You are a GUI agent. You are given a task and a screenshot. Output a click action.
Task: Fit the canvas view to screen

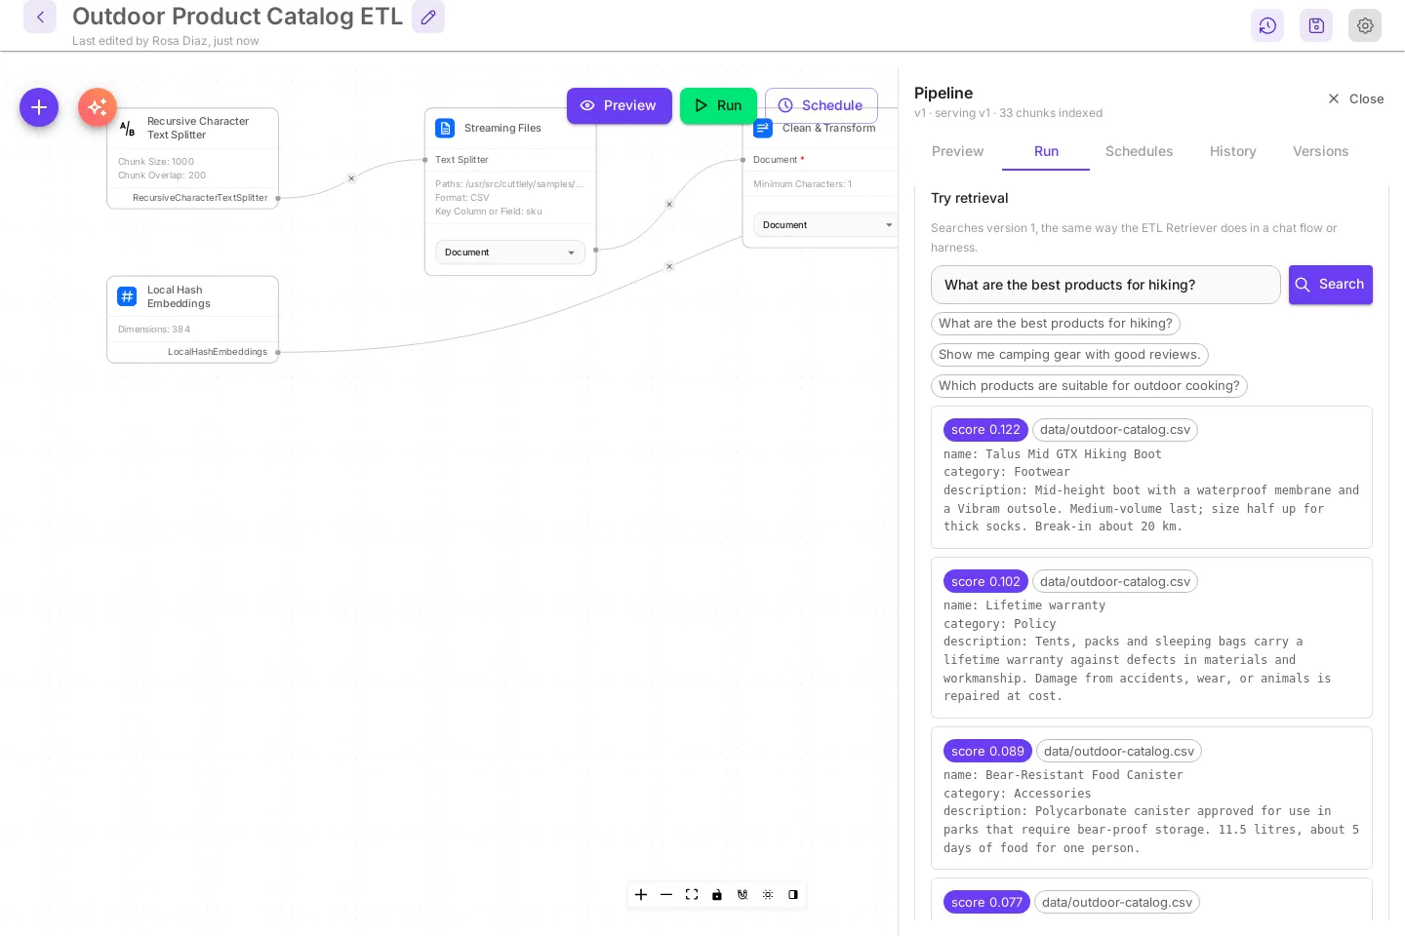coord(692,895)
